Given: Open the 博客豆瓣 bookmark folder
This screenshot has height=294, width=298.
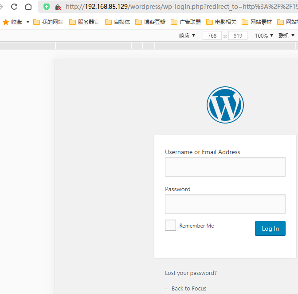Looking at the screenshot, I should (x=150, y=22).
